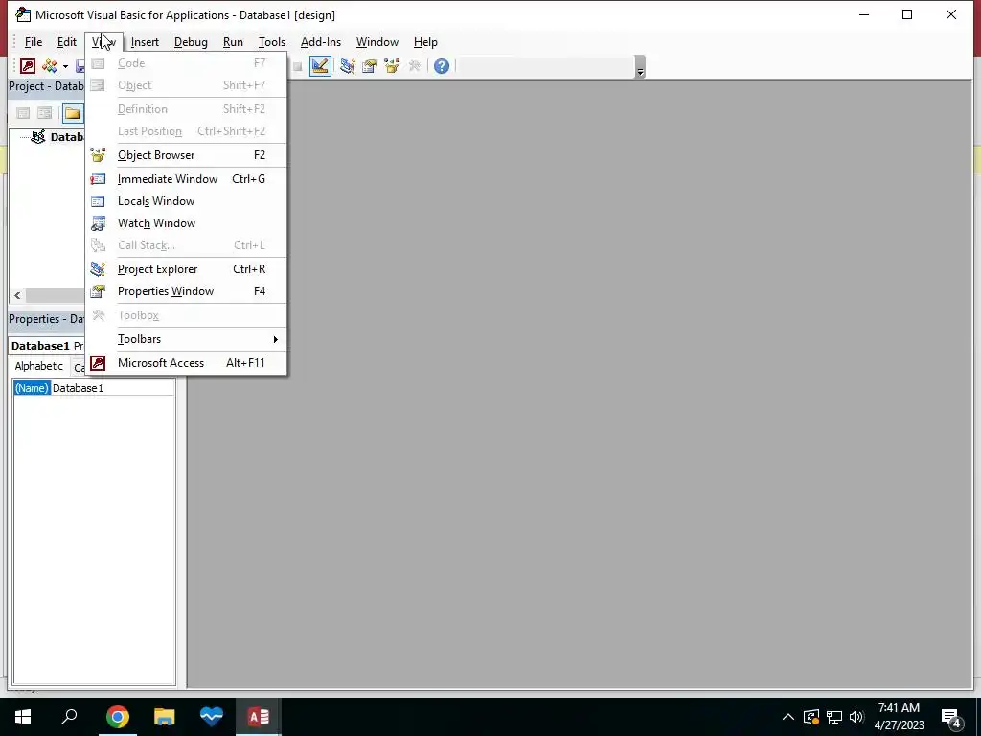This screenshot has height=736, width=981.
Task: Open taskbar Search magnifier
Action: pyautogui.click(x=69, y=717)
